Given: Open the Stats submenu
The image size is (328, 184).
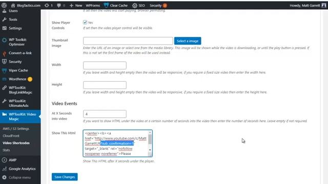Looking at the screenshot, I should (6, 150).
